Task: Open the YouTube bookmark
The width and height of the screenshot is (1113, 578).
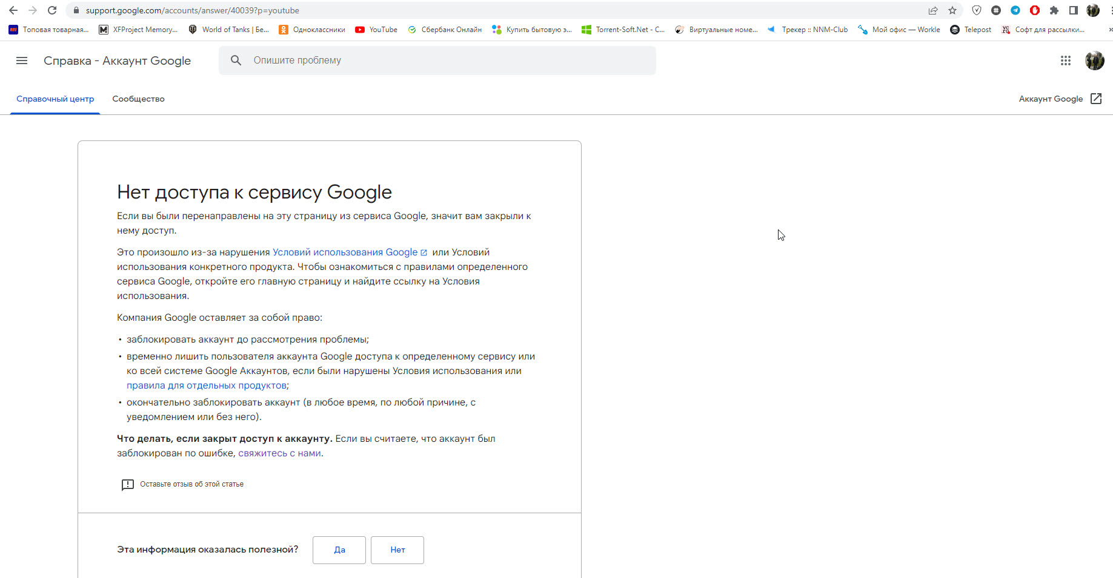Action: click(376, 30)
